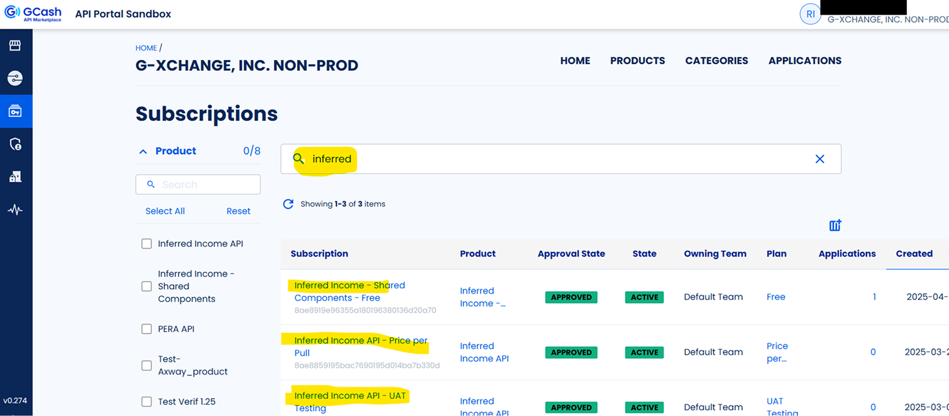Open the Free plan link
949x416 pixels.
pos(776,297)
